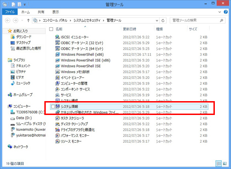Select the ドライブのデフラグと最適化 icon
This screenshot has height=169, width=231.
point(57,130)
